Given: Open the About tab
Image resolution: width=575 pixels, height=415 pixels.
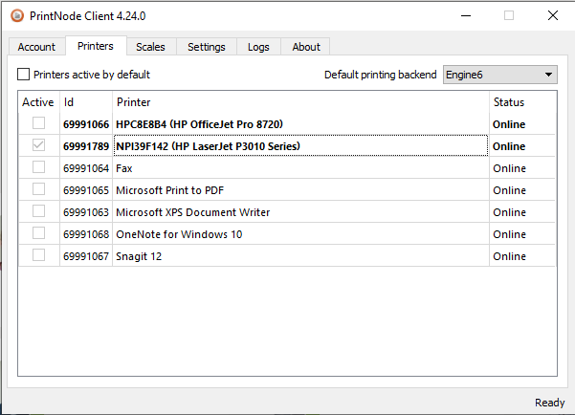Looking at the screenshot, I should pos(306,47).
